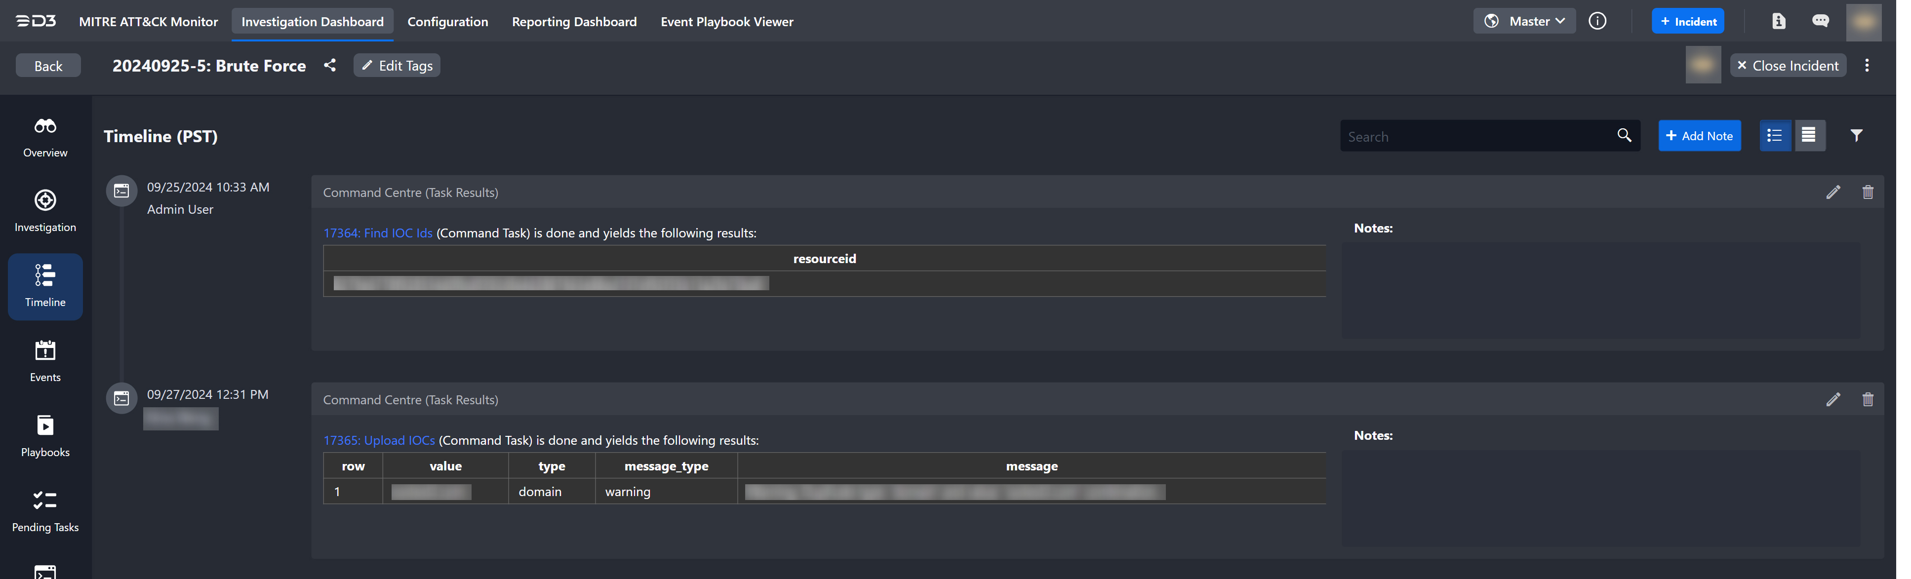
Task: Click the chat messages icon in the header
Action: [x=1820, y=21]
